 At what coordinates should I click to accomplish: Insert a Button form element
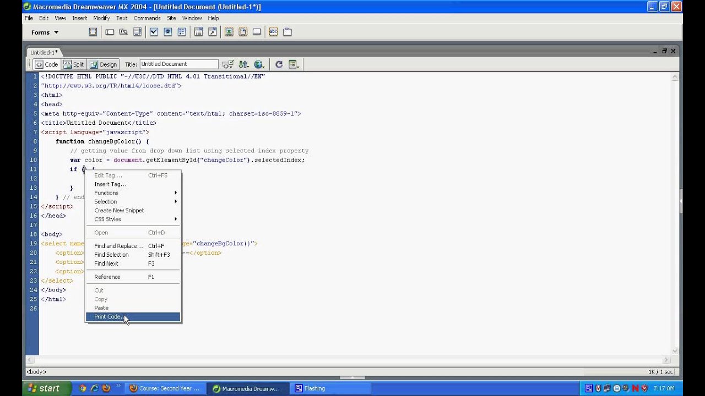click(257, 32)
